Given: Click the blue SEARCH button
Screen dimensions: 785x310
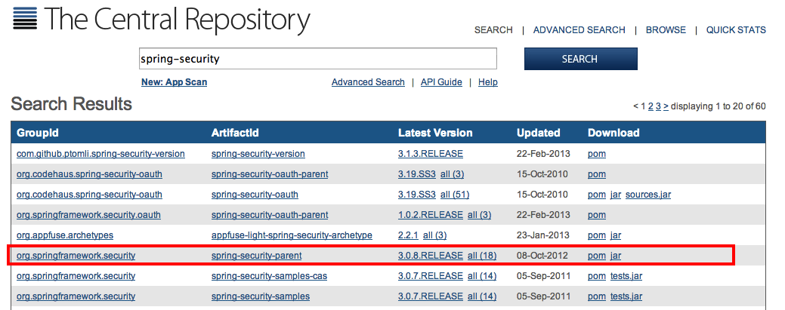Looking at the screenshot, I should [580, 59].
